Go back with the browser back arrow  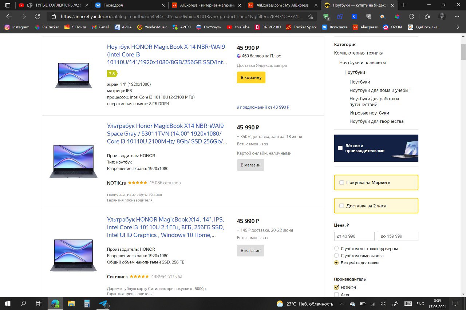(x=9, y=16)
